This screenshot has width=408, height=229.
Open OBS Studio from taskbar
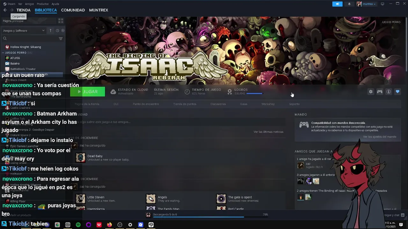(120, 225)
